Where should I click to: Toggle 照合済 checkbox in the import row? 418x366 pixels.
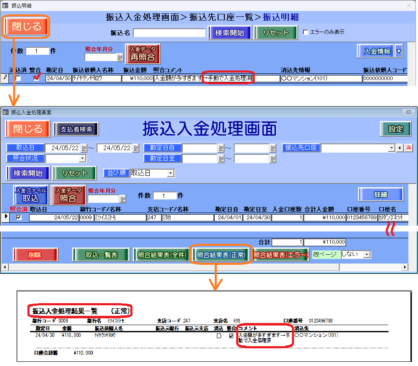pos(19,218)
